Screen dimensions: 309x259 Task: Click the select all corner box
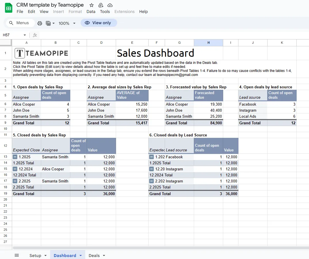pos(5,42)
